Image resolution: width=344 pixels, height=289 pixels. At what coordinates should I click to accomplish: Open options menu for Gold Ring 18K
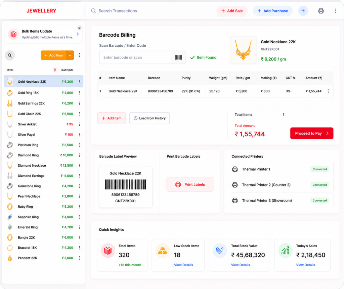point(79,93)
